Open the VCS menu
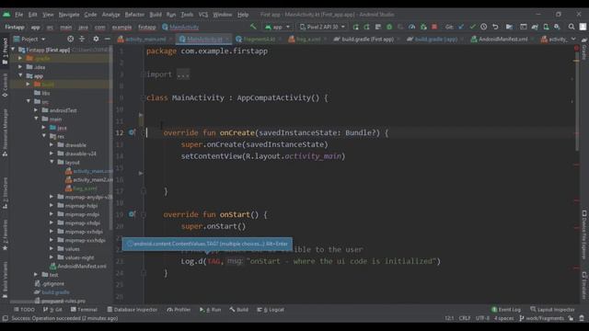The width and height of the screenshot is (589, 331). [x=203, y=15]
